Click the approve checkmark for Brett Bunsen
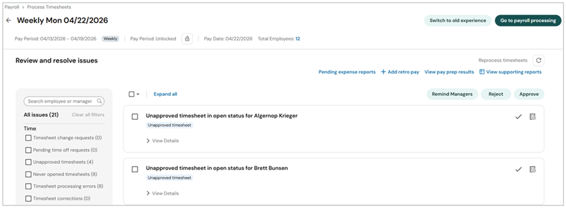Image resolution: width=566 pixels, height=208 pixels. (518, 169)
